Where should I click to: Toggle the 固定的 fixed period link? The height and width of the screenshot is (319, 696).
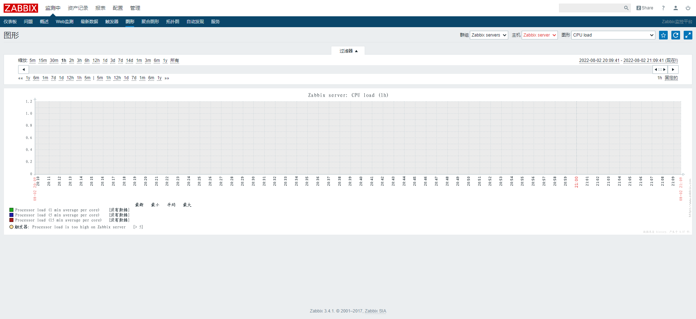tap(671, 78)
